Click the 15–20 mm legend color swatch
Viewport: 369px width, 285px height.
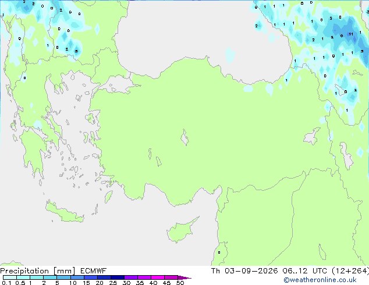click(91, 277)
